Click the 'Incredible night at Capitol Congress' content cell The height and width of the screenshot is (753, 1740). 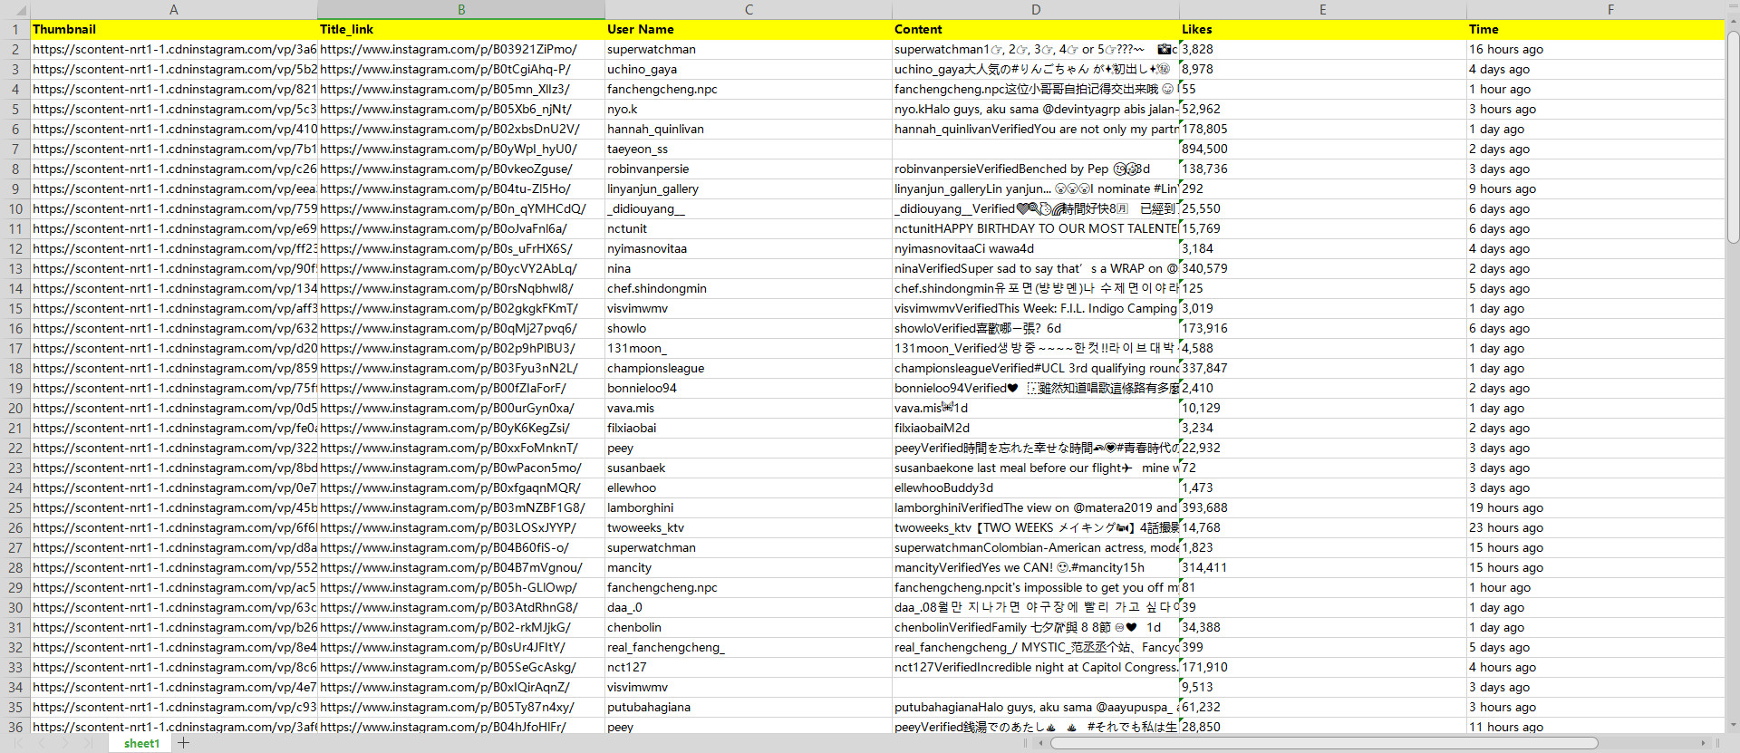1036,667
